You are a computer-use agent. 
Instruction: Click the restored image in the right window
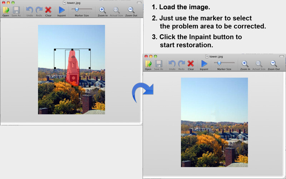[x=214, y=122]
